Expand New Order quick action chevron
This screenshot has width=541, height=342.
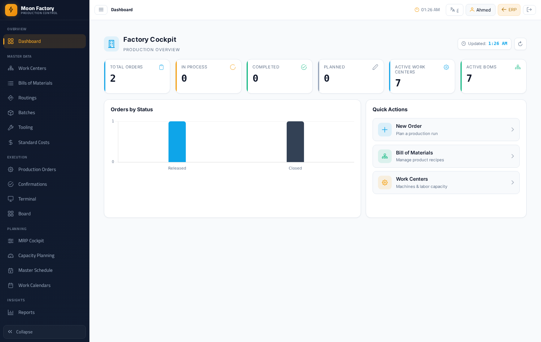[x=513, y=130]
